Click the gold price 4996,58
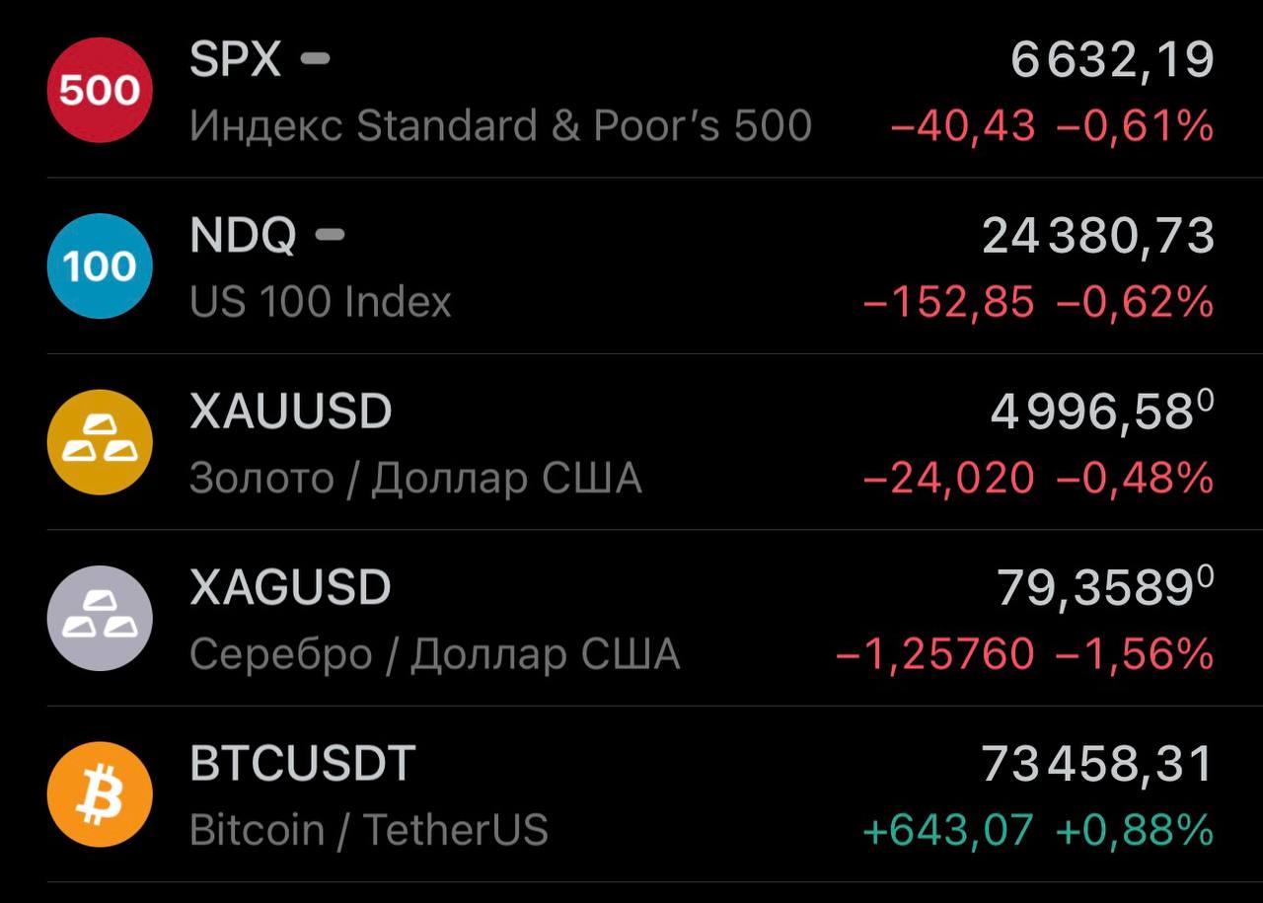The width and height of the screenshot is (1263, 903). [x=1092, y=413]
